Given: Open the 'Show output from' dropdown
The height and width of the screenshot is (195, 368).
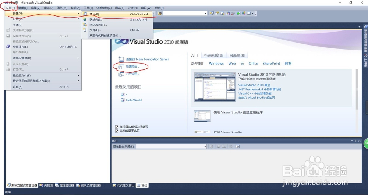Looking at the screenshot, I should click(205, 147).
